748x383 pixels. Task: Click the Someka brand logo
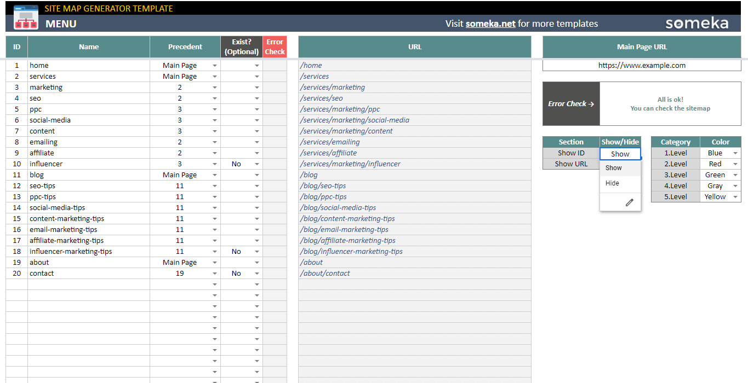point(696,23)
